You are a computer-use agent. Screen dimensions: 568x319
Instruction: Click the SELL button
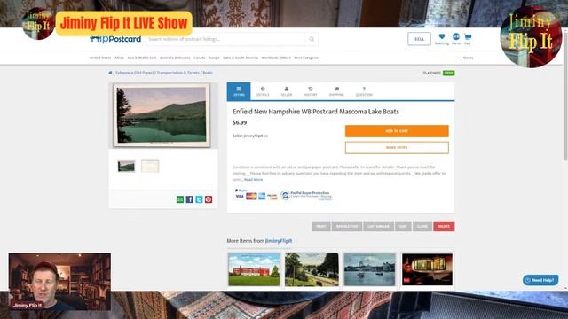[419, 39]
